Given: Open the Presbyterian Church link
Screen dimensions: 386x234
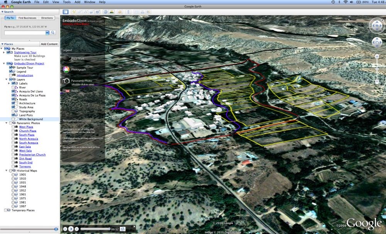Looking at the screenshot, I should click(x=32, y=155).
